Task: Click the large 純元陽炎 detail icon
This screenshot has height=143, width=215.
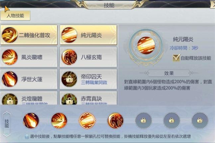Action: coord(146,45)
